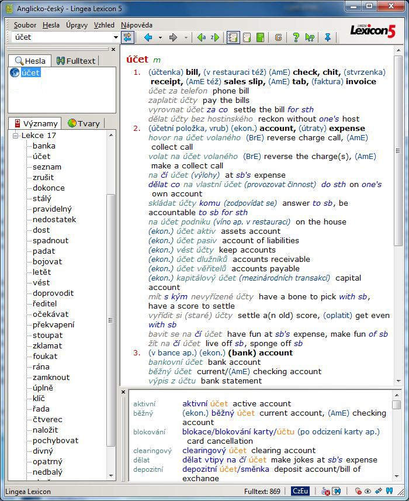Open the forward history dropdown arrow

pos(186,37)
